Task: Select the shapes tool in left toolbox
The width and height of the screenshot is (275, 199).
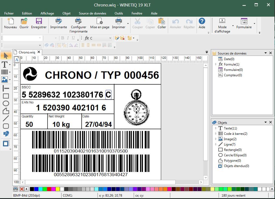Action: (6, 133)
